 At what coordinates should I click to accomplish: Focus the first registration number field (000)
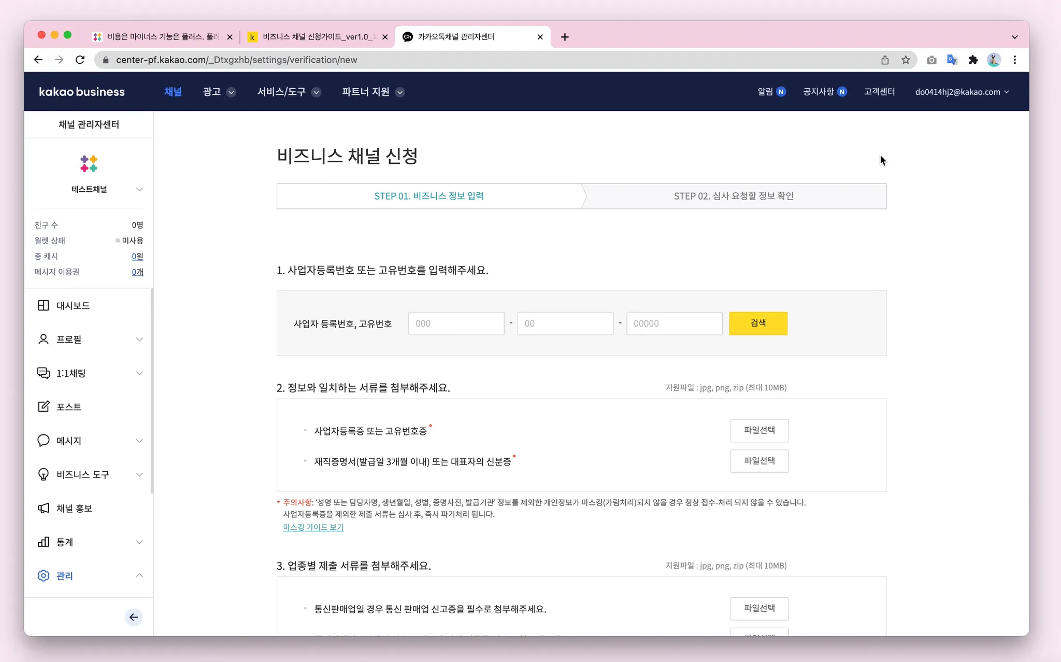[456, 323]
